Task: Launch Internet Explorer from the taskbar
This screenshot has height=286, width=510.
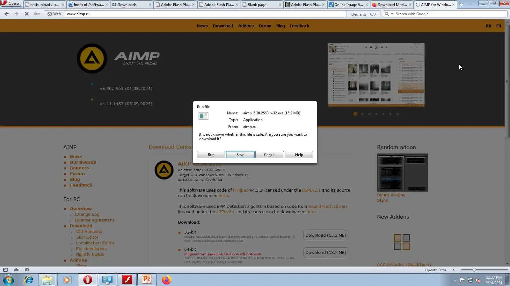Action: (x=29, y=280)
